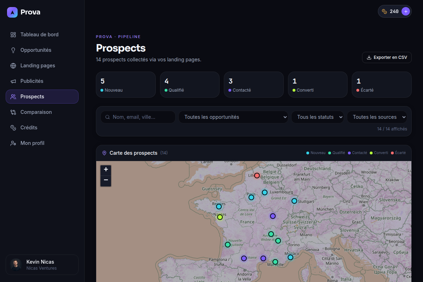
Task: Click Kevin Nicas profile avatar
Action: 16,265
